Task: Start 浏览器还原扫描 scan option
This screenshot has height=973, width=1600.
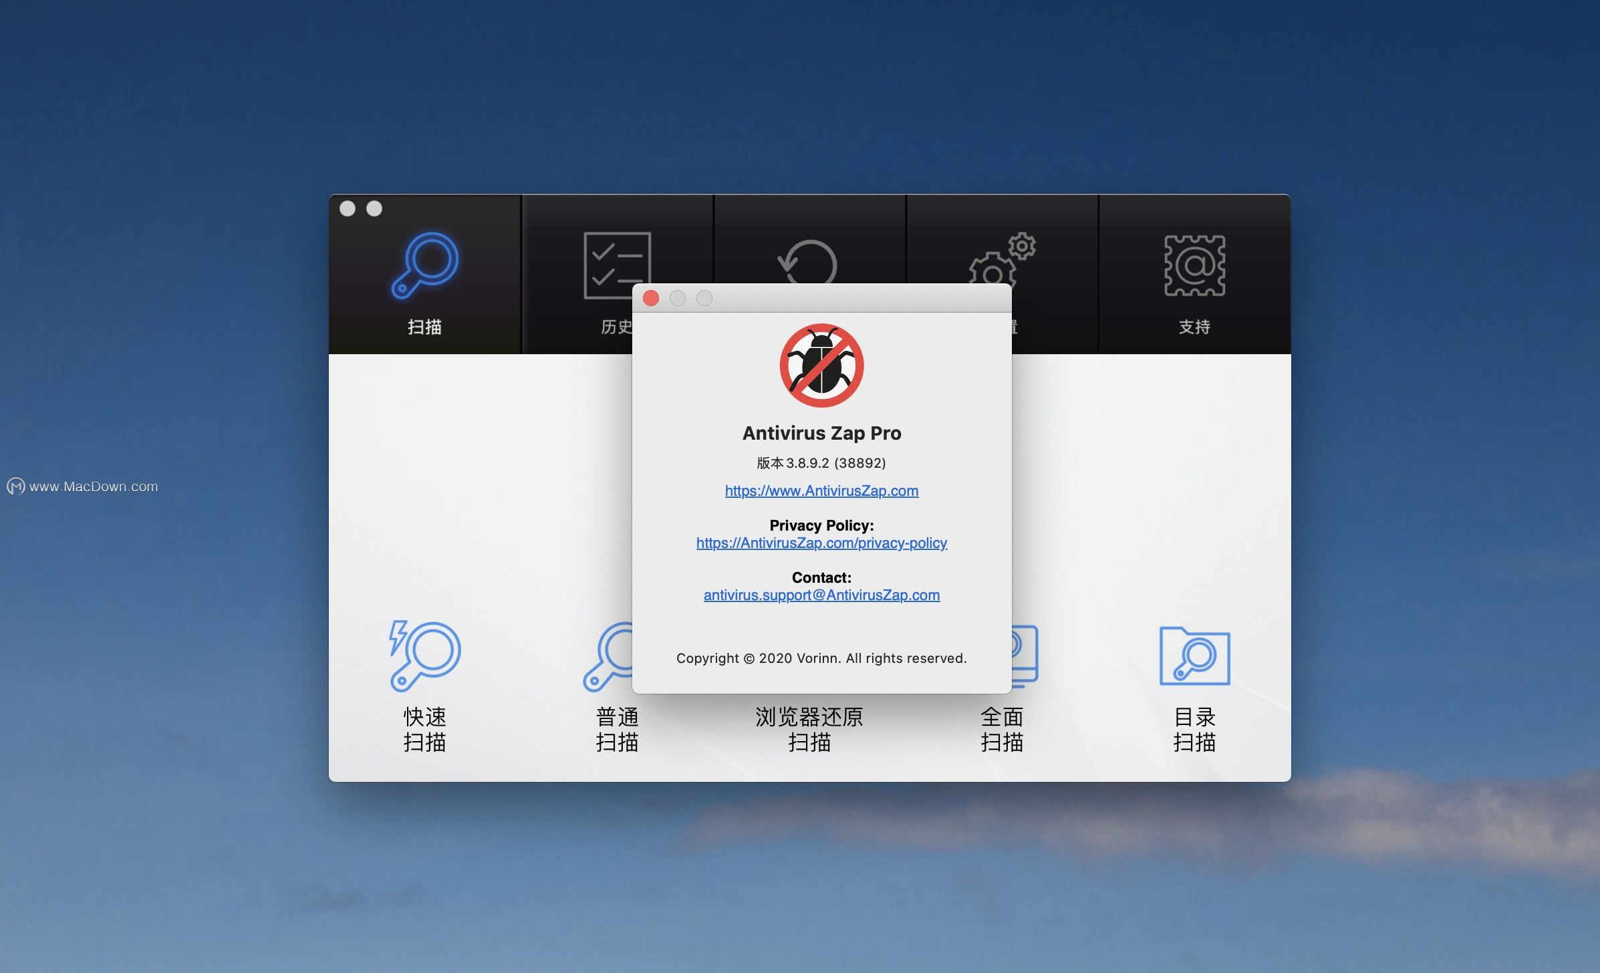Action: 809,728
